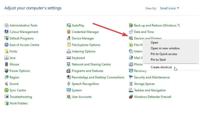The image size is (201, 128).
Task: Click the Windows Defender Firewall icon
Action: pyautogui.click(x=131, y=97)
